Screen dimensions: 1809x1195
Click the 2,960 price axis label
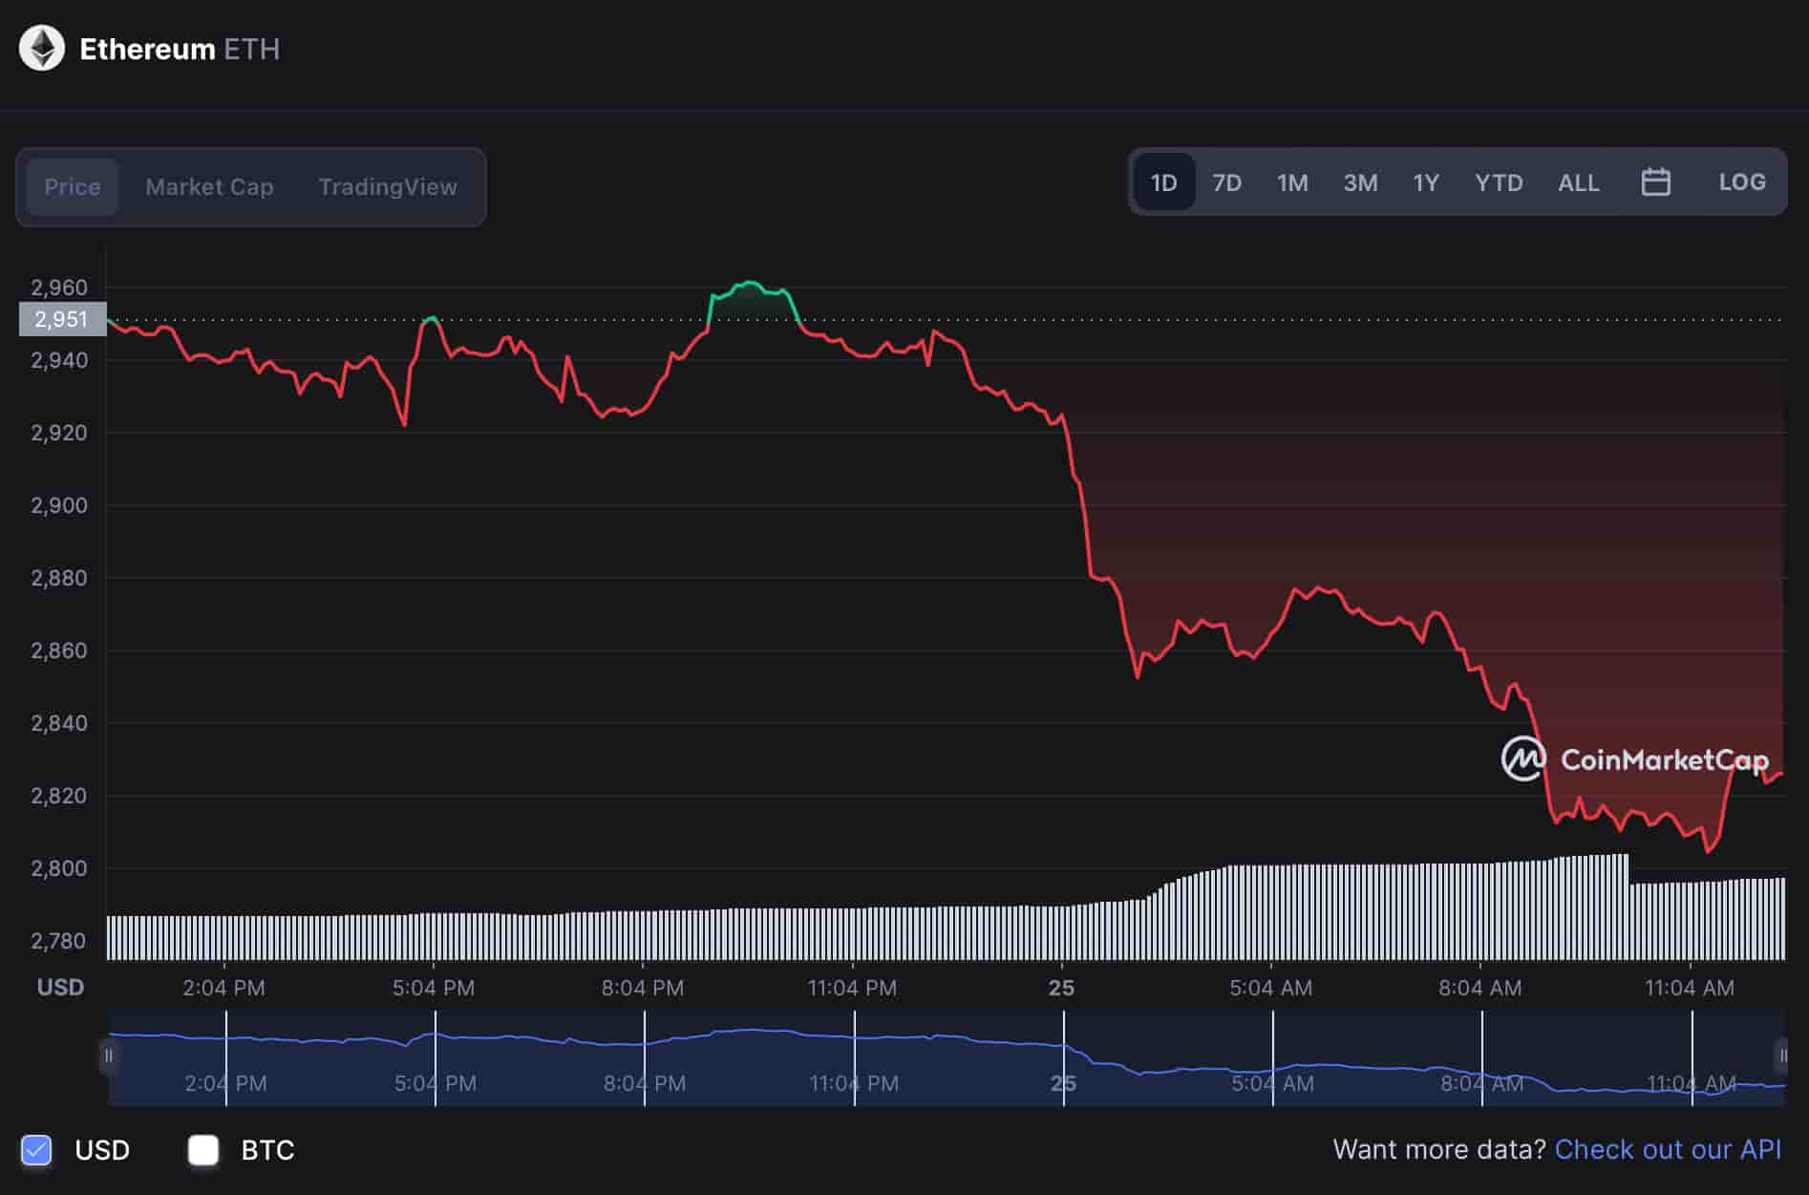pos(59,288)
